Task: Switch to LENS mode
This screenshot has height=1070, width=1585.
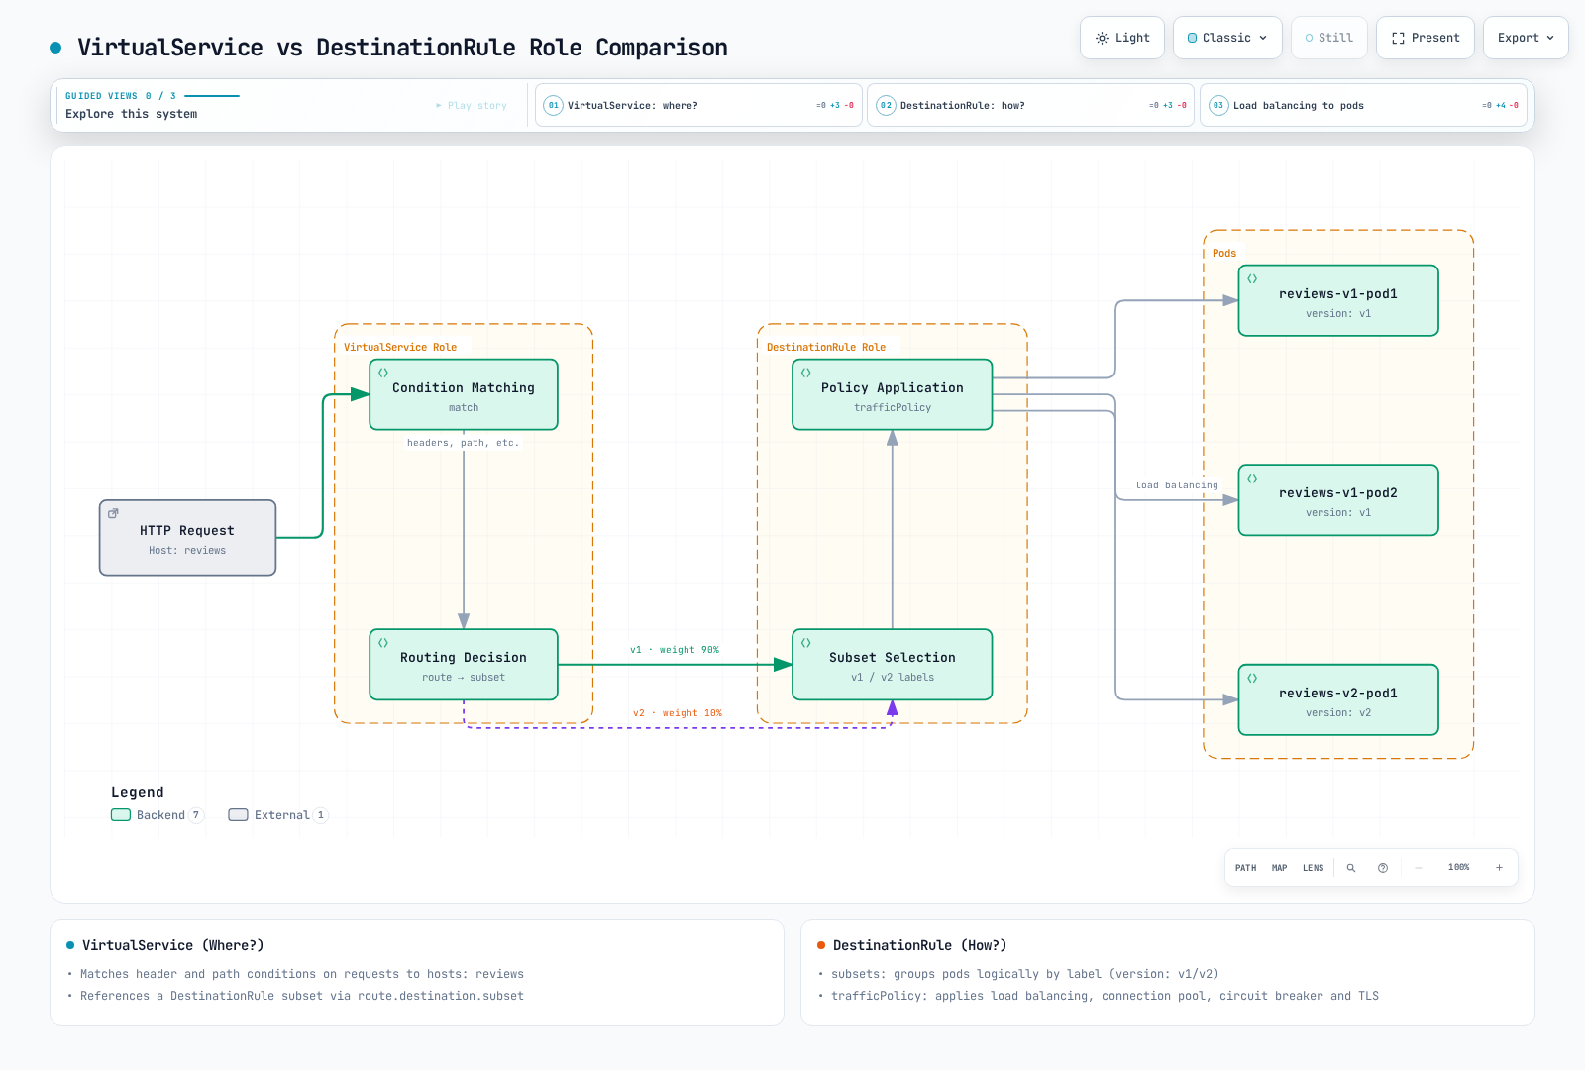Action: tap(1313, 868)
